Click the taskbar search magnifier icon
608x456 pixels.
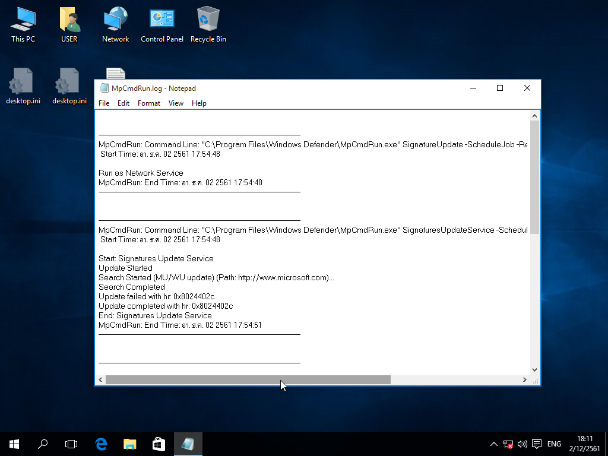[x=43, y=444]
